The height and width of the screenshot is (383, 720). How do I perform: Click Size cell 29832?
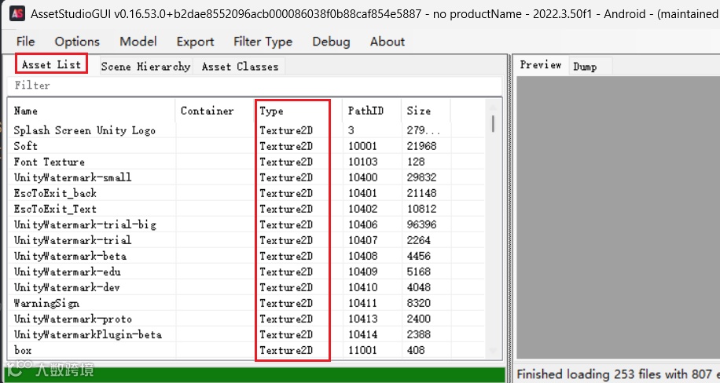tap(421, 177)
